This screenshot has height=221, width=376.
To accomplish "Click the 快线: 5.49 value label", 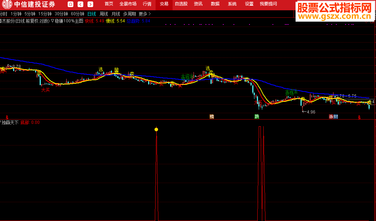I will 95,21.
